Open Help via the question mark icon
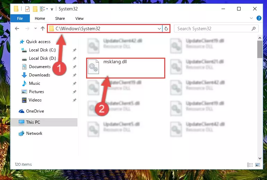 coord(259,18)
